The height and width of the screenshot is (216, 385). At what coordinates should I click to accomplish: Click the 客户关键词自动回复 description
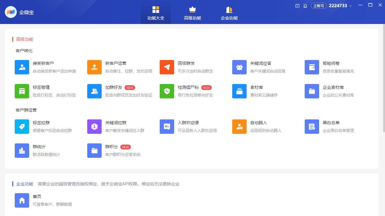coord(268,71)
